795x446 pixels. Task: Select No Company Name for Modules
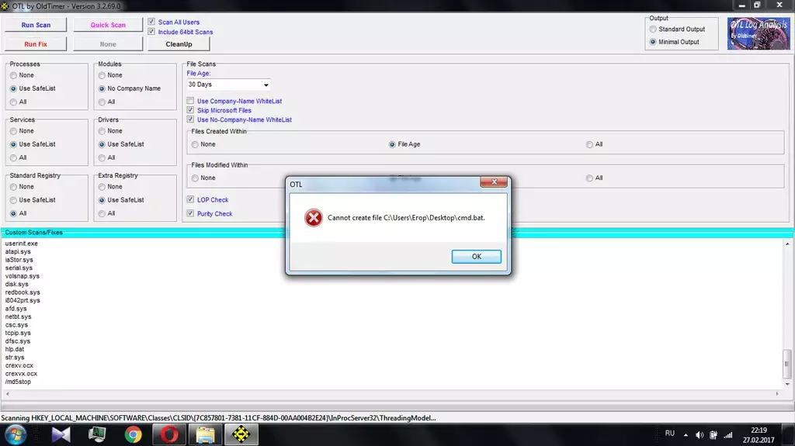coord(102,88)
